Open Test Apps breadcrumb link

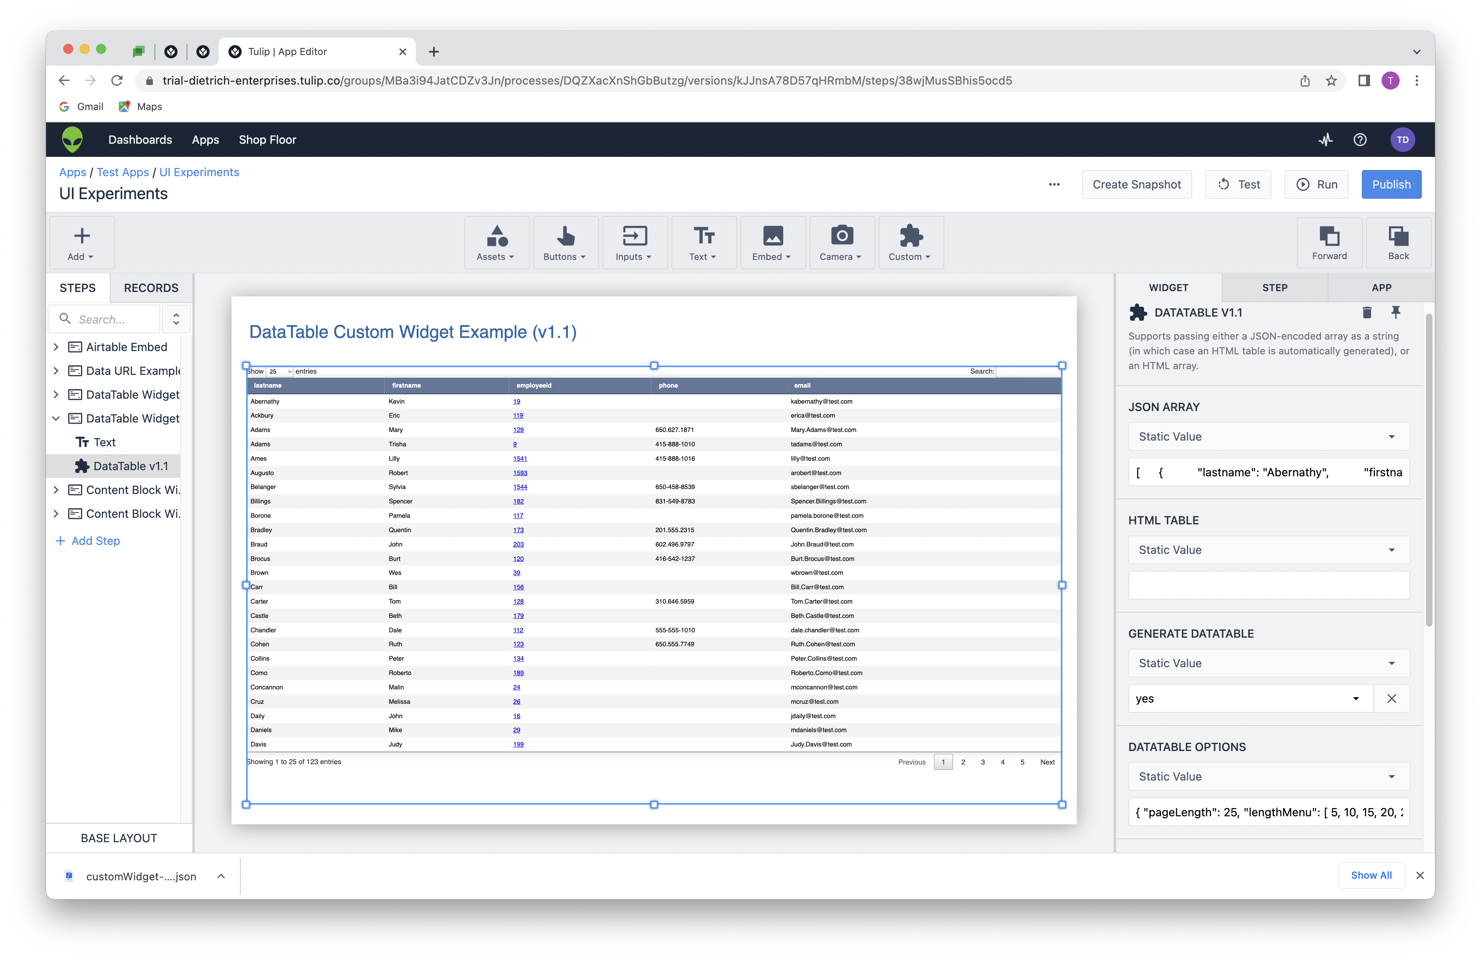click(122, 172)
